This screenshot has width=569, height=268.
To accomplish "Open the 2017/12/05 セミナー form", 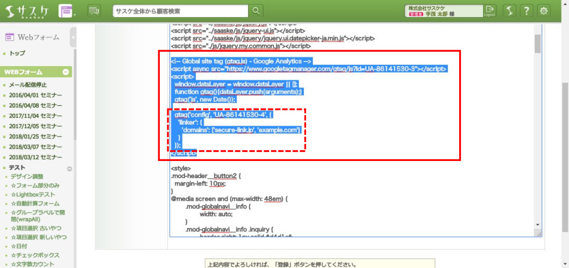I will click(35, 126).
